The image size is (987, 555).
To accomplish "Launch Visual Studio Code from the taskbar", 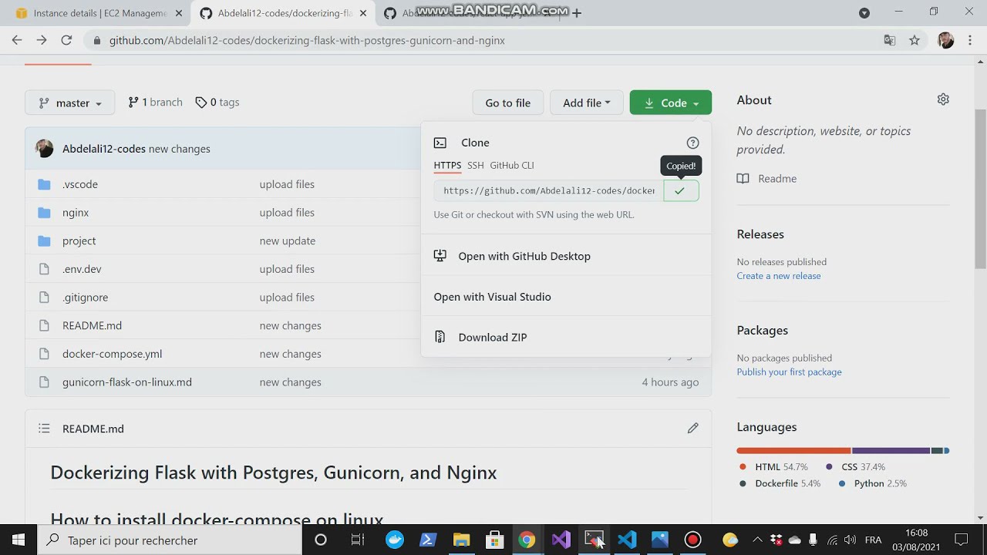I will 627,540.
